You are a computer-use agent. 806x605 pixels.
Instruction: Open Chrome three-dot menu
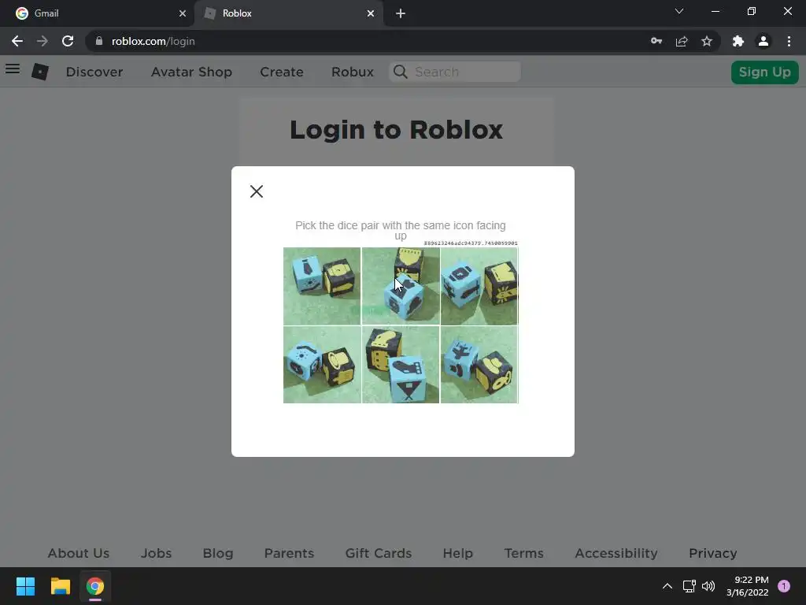click(789, 41)
